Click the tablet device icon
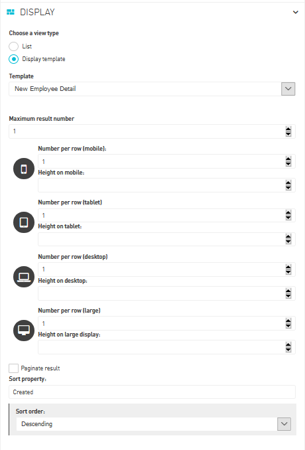Viewport: 305px width, 450px height. pyautogui.click(x=24, y=222)
